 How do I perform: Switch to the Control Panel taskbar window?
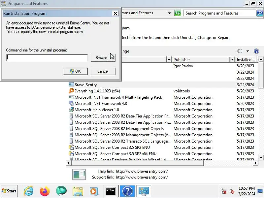tap(144, 191)
